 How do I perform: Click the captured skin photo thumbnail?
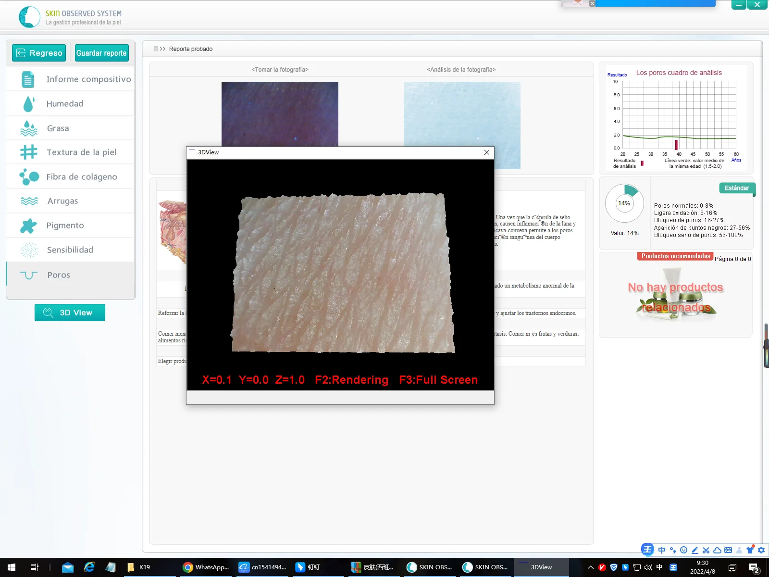(280, 114)
